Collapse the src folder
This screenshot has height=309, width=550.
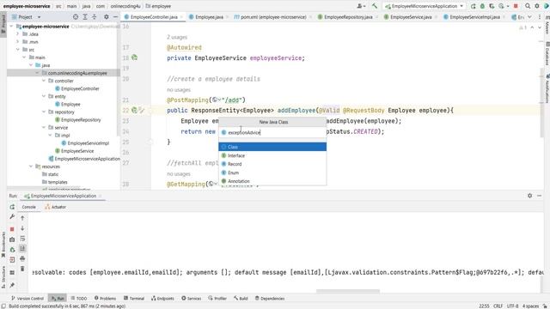point(18,50)
